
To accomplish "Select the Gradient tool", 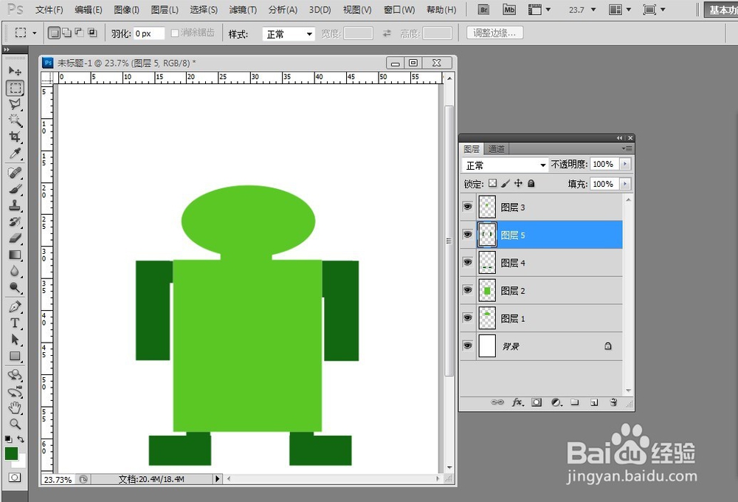I will coord(15,255).
